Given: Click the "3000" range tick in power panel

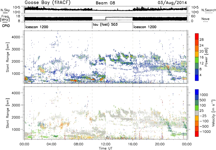Looking at the screenshot, I should 16,49.
